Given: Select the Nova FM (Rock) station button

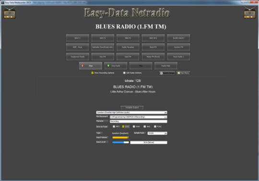Looking at the screenshot, I should click(x=153, y=57).
